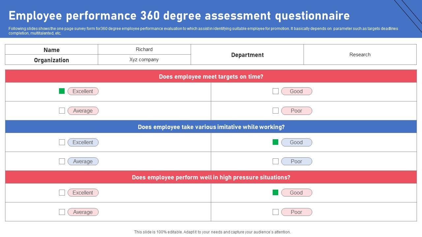The width and height of the screenshot is (422, 237).
Task: Select the slide title text
Action: pos(179,15)
